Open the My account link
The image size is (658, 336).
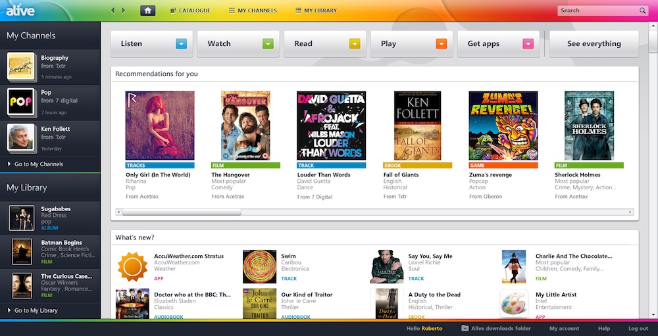[564, 328]
